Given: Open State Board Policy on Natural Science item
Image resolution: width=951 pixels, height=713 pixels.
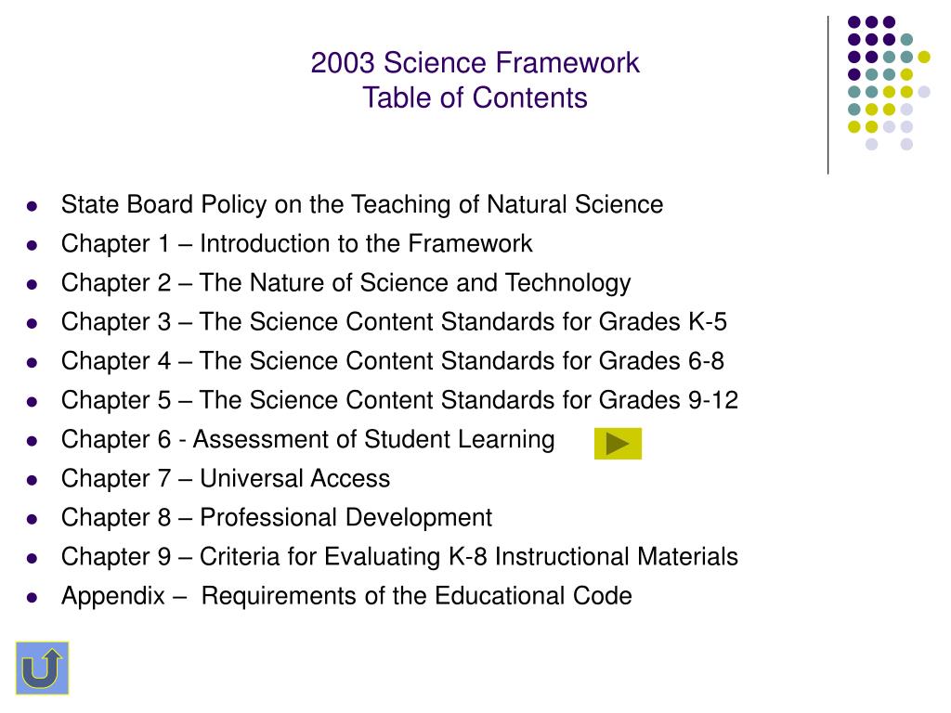Looking at the screenshot, I should coord(362,204).
